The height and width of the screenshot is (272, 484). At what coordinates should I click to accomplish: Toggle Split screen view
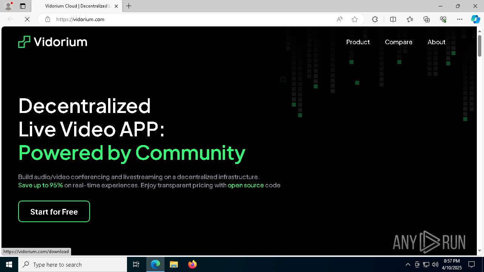coord(393,19)
